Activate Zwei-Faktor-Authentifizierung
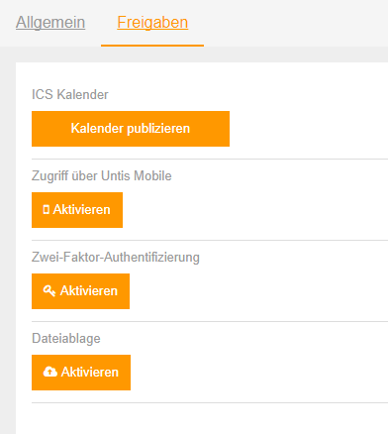Screen dimensions: 388x434 pos(80,291)
